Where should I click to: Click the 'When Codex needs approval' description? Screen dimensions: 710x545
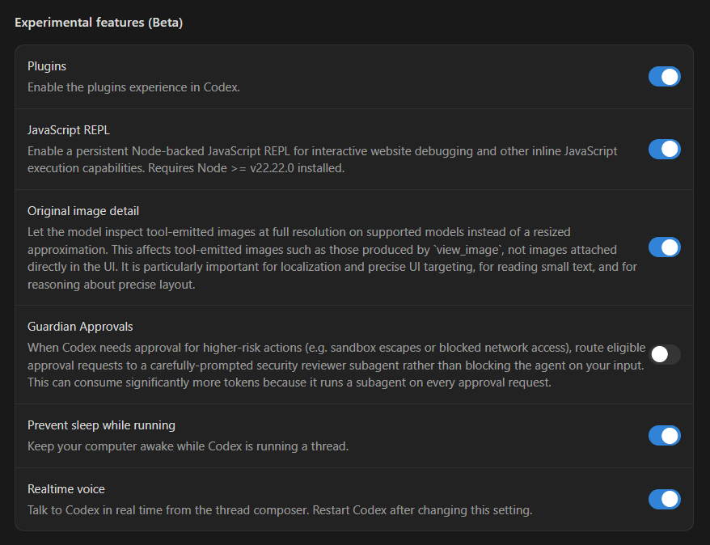[x=336, y=348]
